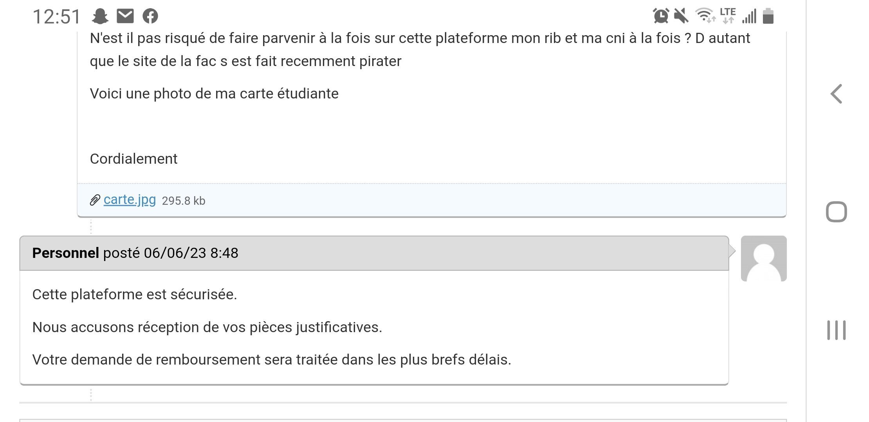Tap the muted sound status icon
The image size is (869, 422).
tap(682, 16)
